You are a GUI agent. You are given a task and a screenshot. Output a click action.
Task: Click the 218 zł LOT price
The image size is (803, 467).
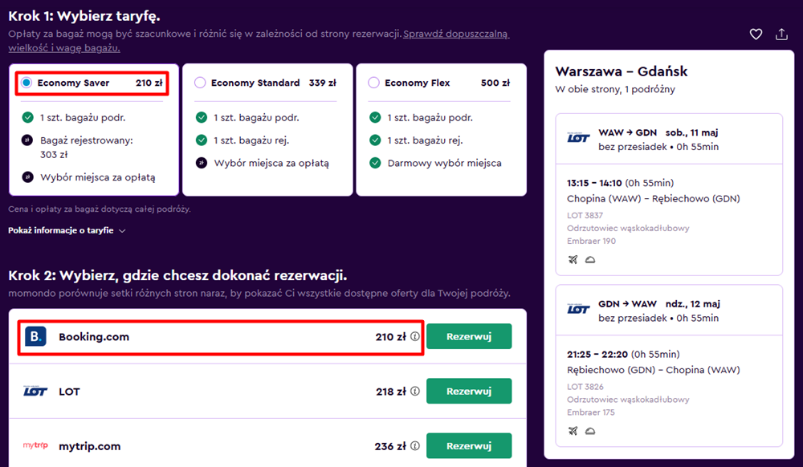391,392
